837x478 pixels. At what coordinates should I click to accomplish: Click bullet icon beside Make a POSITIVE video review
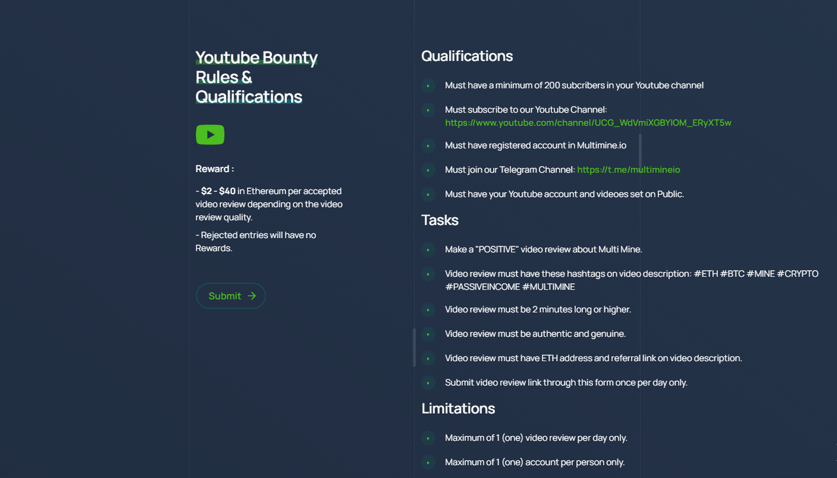tap(428, 250)
